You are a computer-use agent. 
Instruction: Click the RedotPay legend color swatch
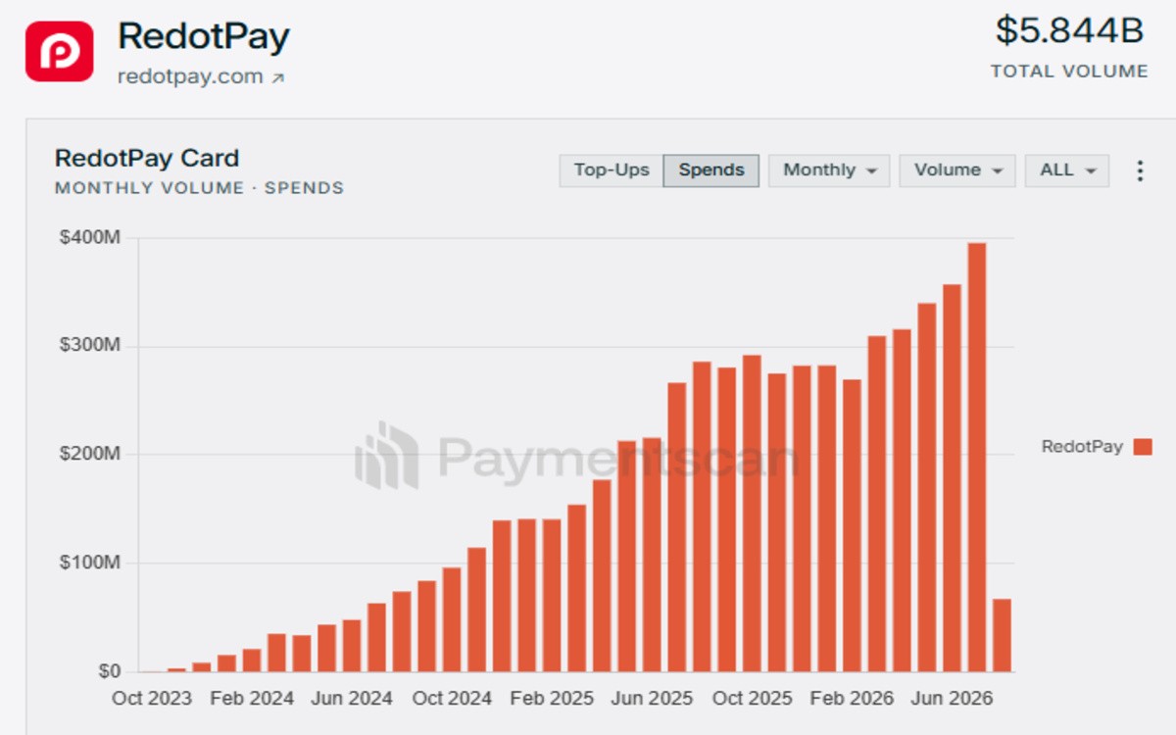point(1143,447)
